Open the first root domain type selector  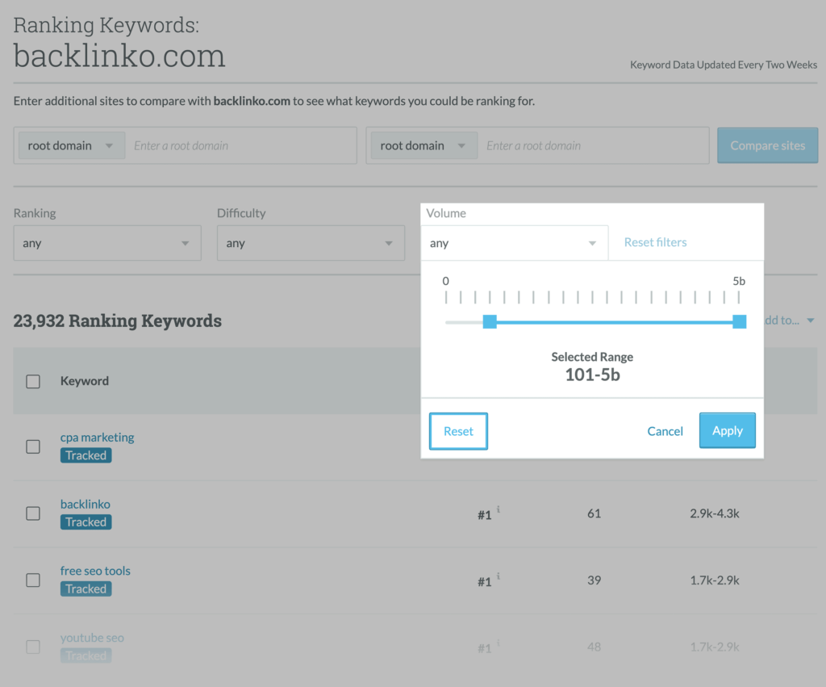[71, 146]
